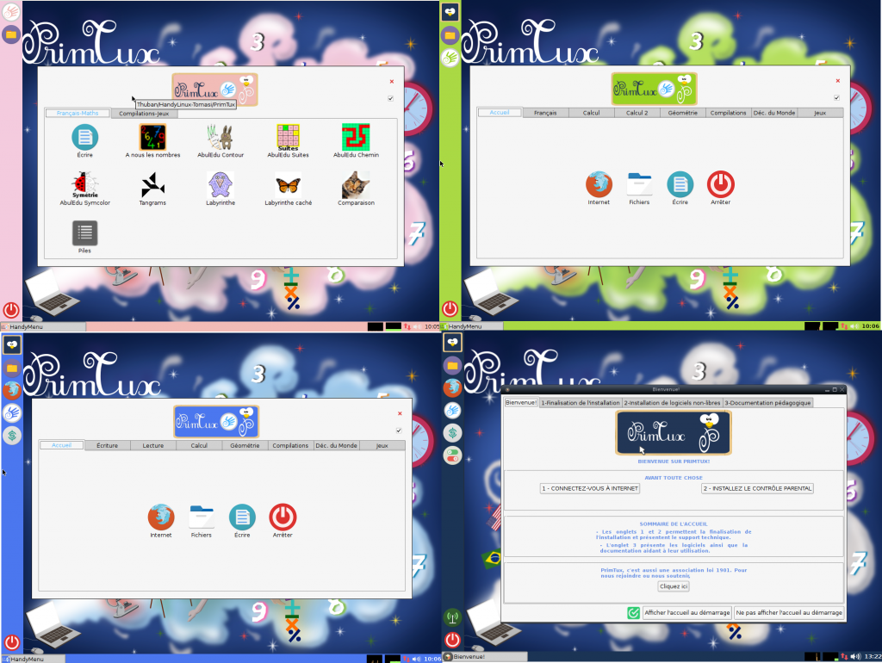Open the AbulEdu Suites activity
This screenshot has width=882, height=663.
click(288, 138)
